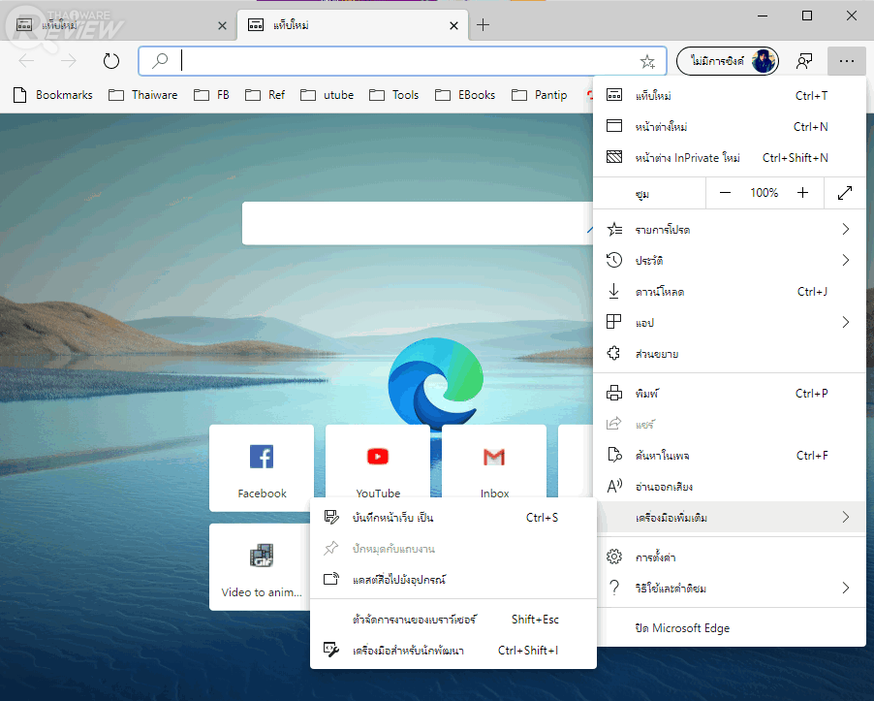Open the Thaiware bookmarks folder

tap(143, 95)
